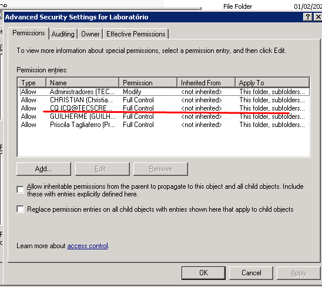Open the Owner tab

(x=90, y=34)
